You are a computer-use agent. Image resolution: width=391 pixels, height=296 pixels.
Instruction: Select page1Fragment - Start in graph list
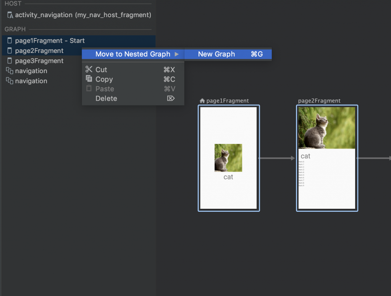click(50, 41)
